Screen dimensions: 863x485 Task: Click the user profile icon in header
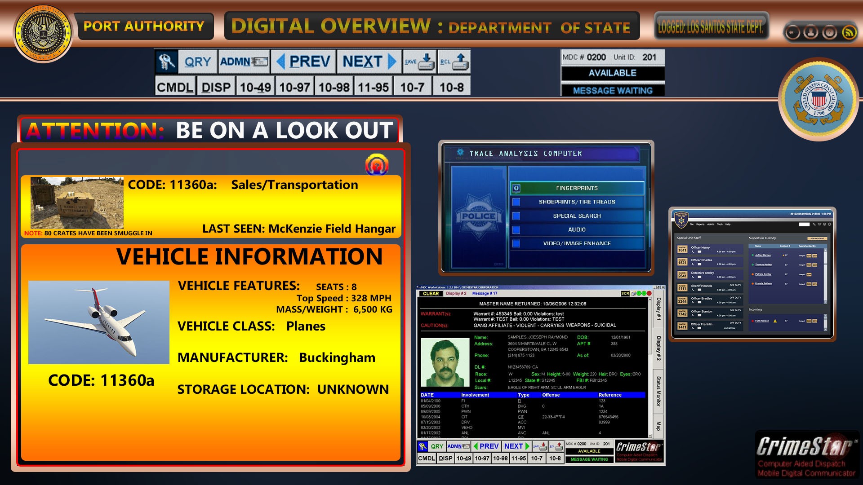pyautogui.click(x=811, y=32)
